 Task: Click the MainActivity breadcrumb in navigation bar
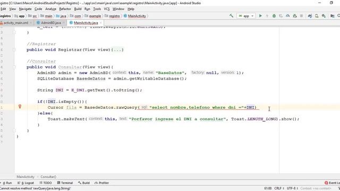pyautogui.click(x=135, y=16)
